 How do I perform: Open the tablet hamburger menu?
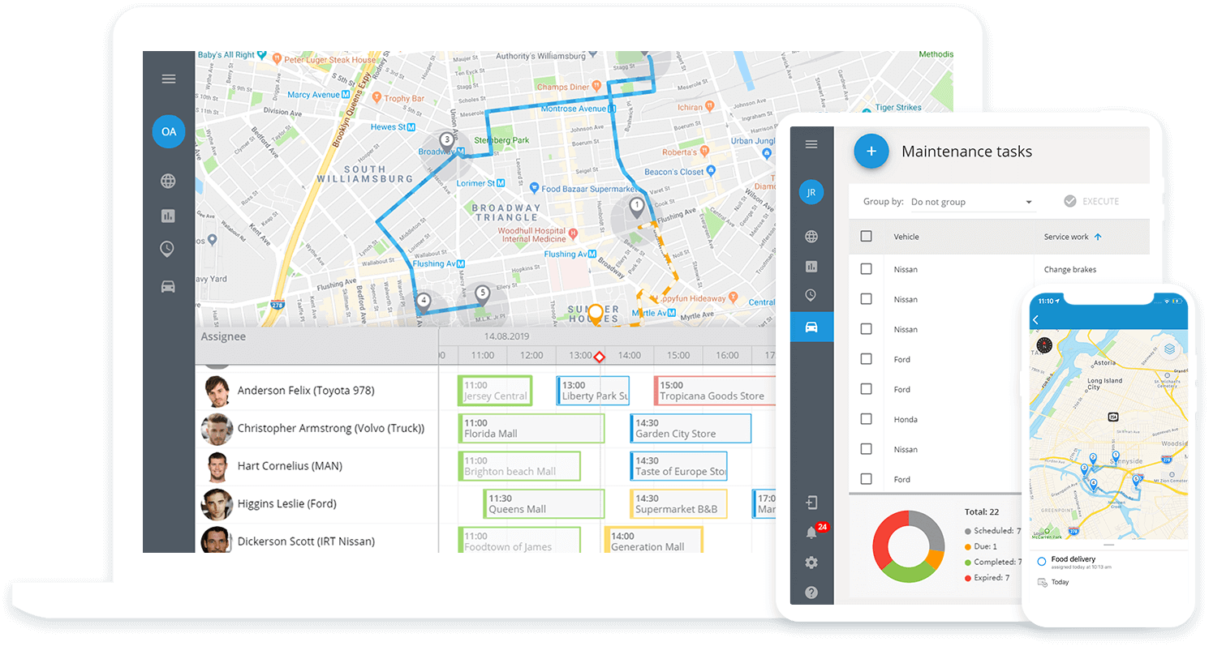[811, 144]
